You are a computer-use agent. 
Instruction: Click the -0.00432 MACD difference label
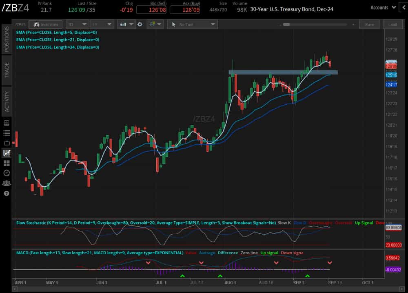pyautogui.click(x=393, y=270)
